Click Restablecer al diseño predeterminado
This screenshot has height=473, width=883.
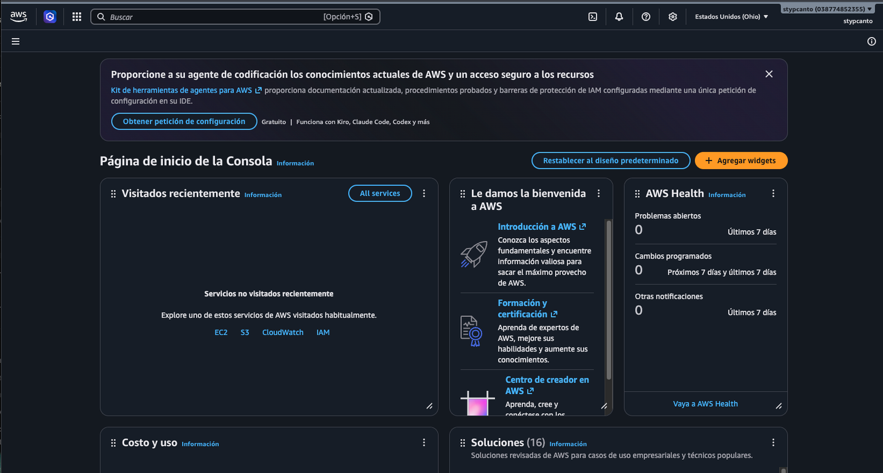click(x=611, y=160)
